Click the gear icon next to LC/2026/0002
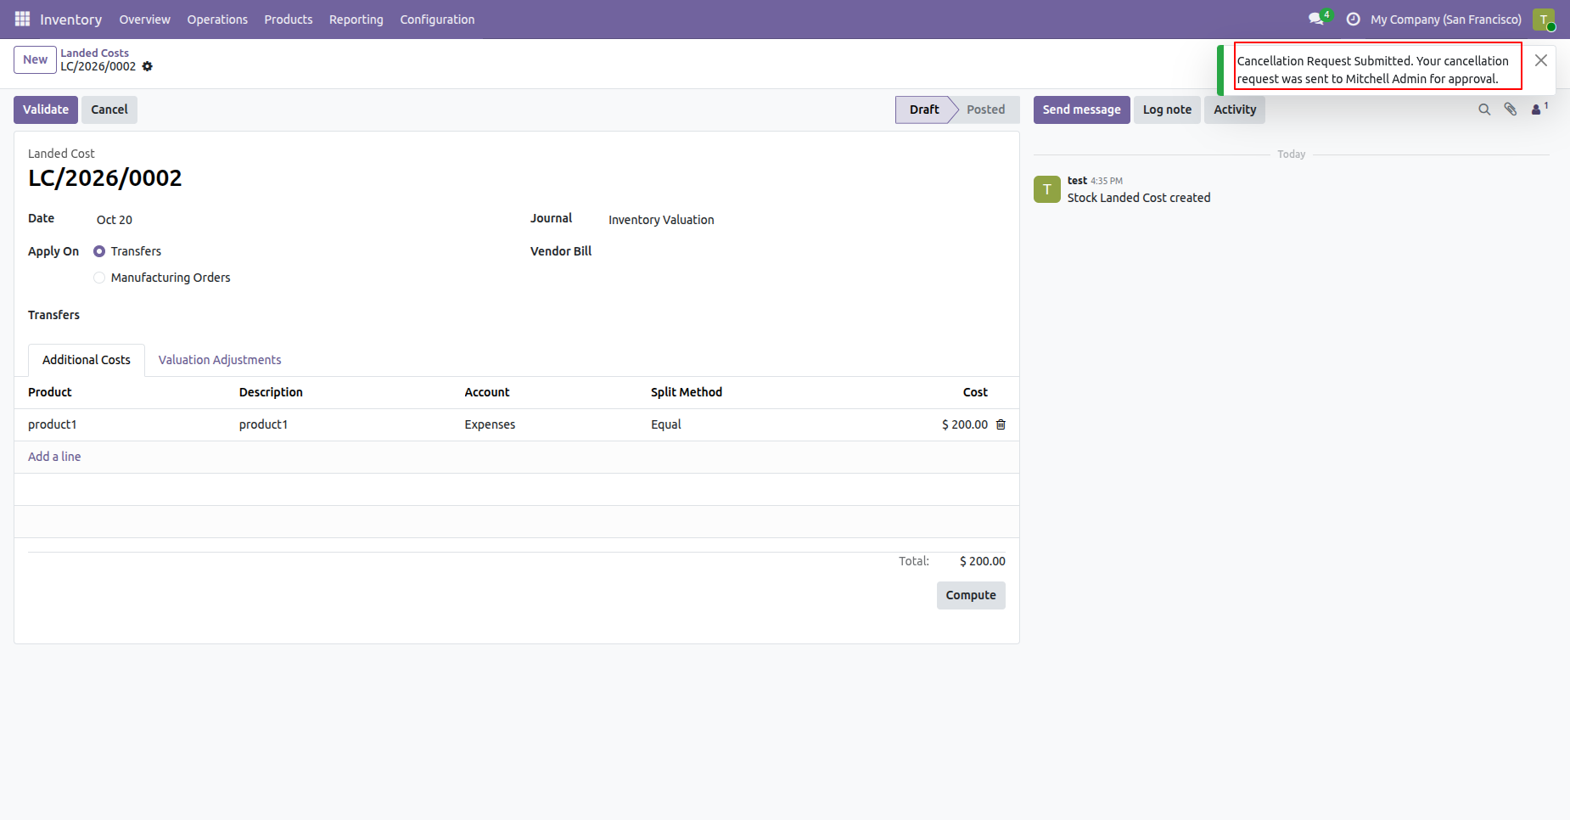This screenshot has height=820, width=1570. click(x=147, y=66)
